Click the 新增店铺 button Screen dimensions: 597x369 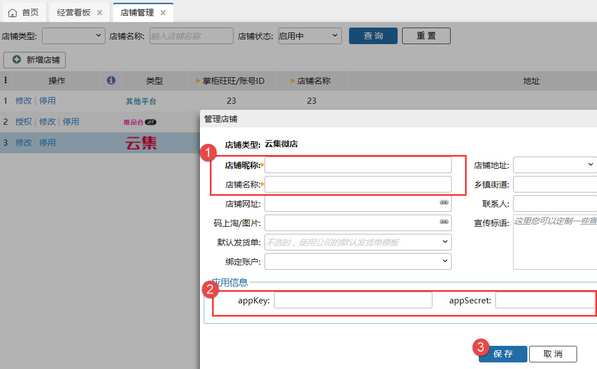tap(35, 60)
